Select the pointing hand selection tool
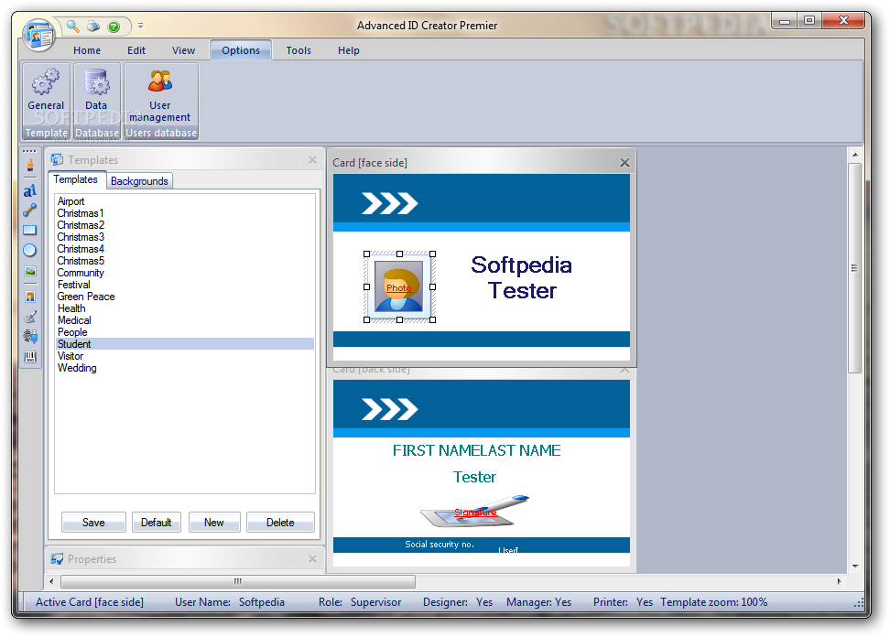 click(30, 165)
